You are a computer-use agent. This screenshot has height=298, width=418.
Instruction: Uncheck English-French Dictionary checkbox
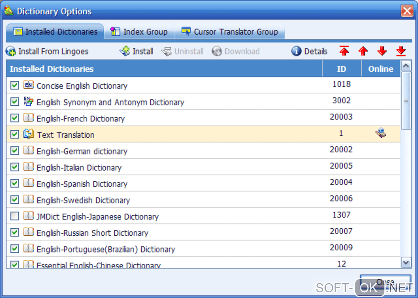click(x=15, y=118)
